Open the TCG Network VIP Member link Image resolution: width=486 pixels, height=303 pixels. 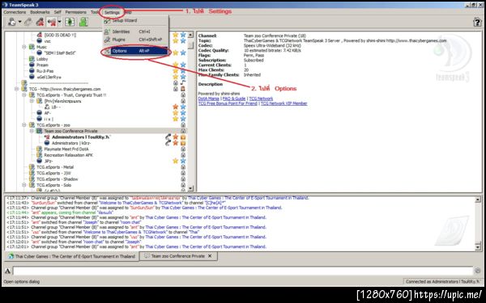coord(284,103)
